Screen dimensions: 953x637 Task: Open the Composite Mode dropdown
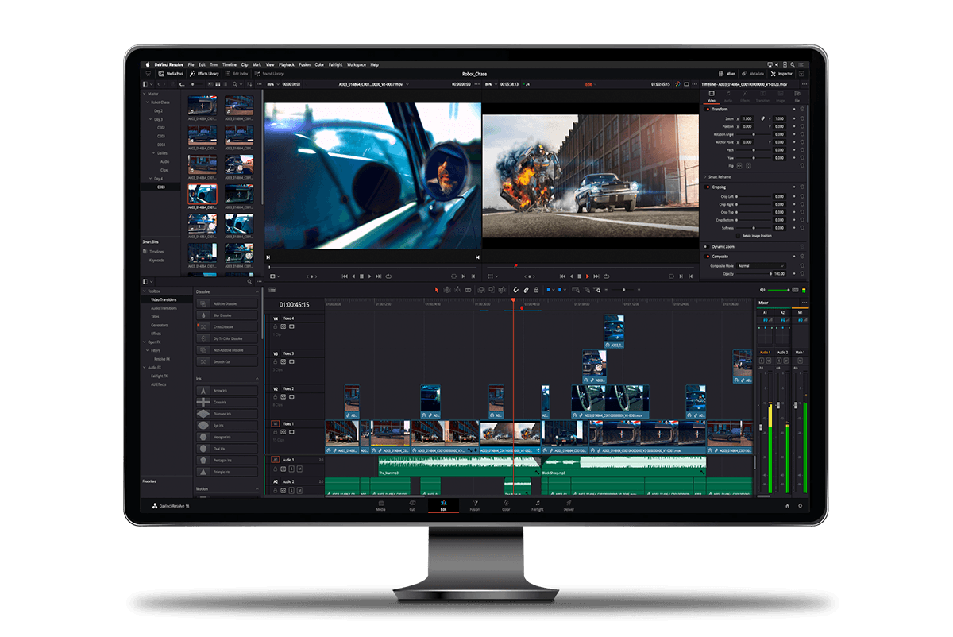coord(761,266)
